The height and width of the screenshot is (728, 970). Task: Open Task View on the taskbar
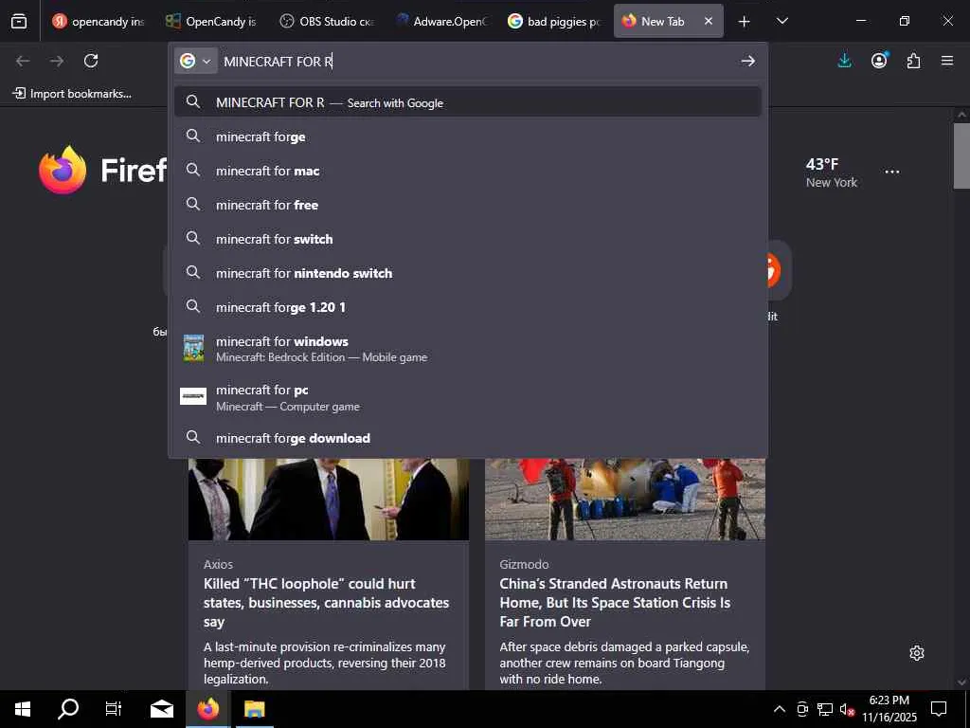click(x=114, y=709)
